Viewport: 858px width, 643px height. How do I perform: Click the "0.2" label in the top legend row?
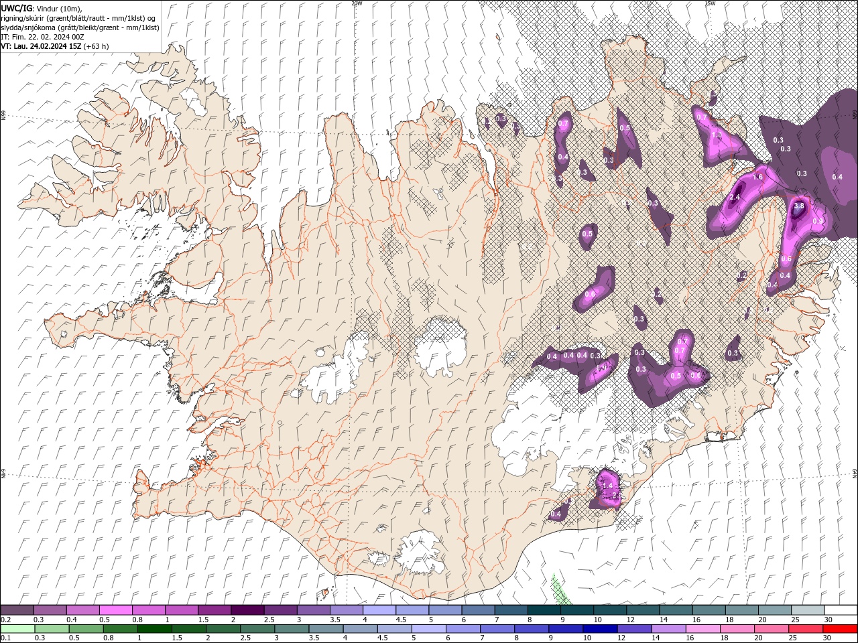click(5, 620)
